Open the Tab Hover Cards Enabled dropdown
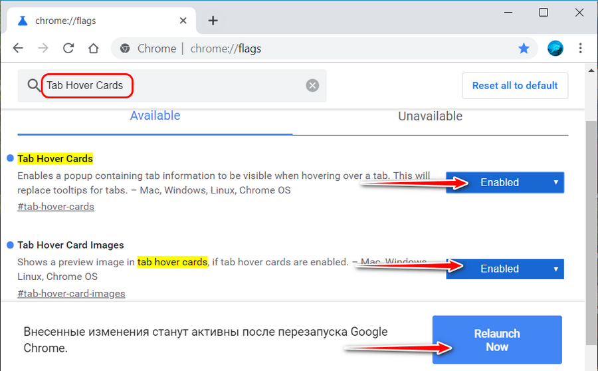Viewport: 598px width, 371px height. coord(505,182)
